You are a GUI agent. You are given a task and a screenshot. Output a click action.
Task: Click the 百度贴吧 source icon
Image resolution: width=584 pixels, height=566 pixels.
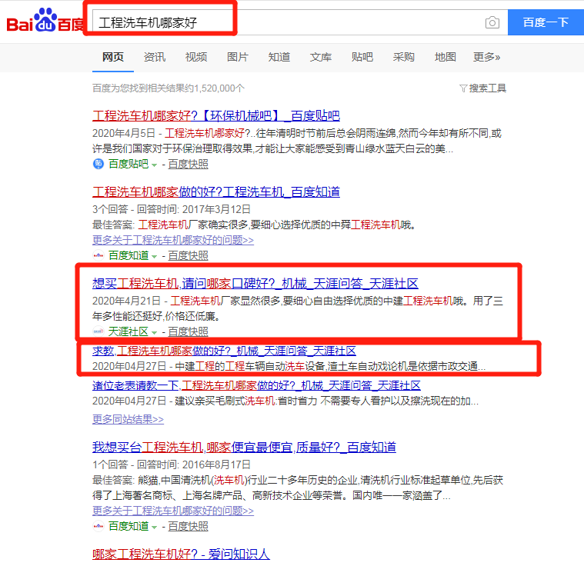coord(98,164)
